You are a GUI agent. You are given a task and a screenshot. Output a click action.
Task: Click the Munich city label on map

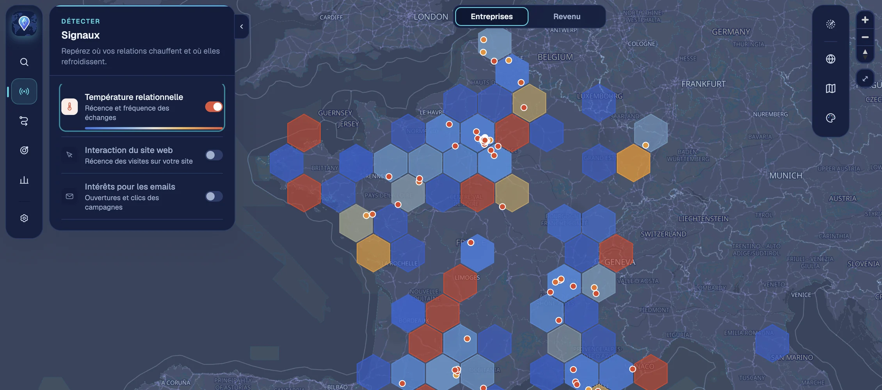(x=786, y=176)
